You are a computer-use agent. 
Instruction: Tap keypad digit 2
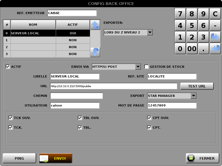192,37
